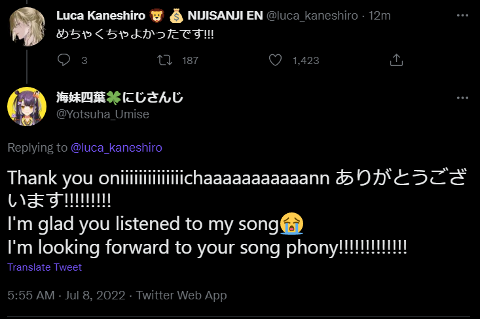The image size is (480, 319).
Task: Click the 187 retweet count
Action: (x=190, y=60)
